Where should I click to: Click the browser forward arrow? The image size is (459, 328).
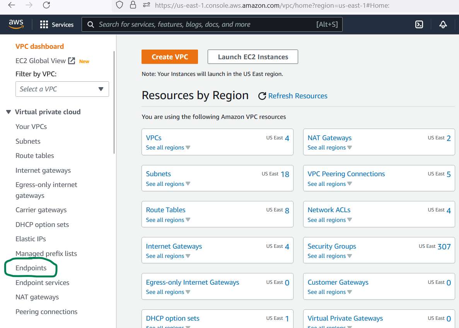29,5
